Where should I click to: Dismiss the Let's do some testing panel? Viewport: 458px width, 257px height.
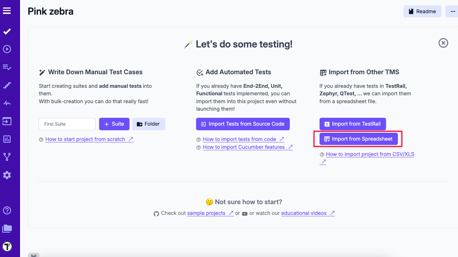[x=443, y=43]
